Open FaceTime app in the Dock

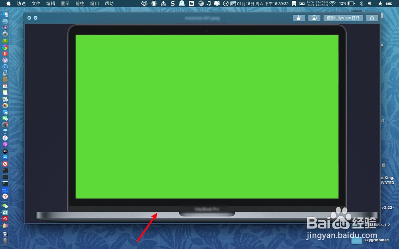5,118
